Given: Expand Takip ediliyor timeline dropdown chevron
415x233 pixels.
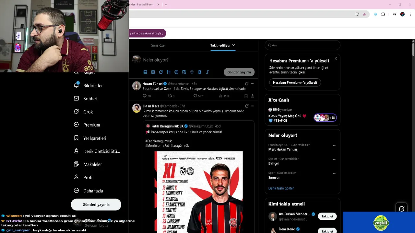Looking at the screenshot, I should [x=233, y=45].
